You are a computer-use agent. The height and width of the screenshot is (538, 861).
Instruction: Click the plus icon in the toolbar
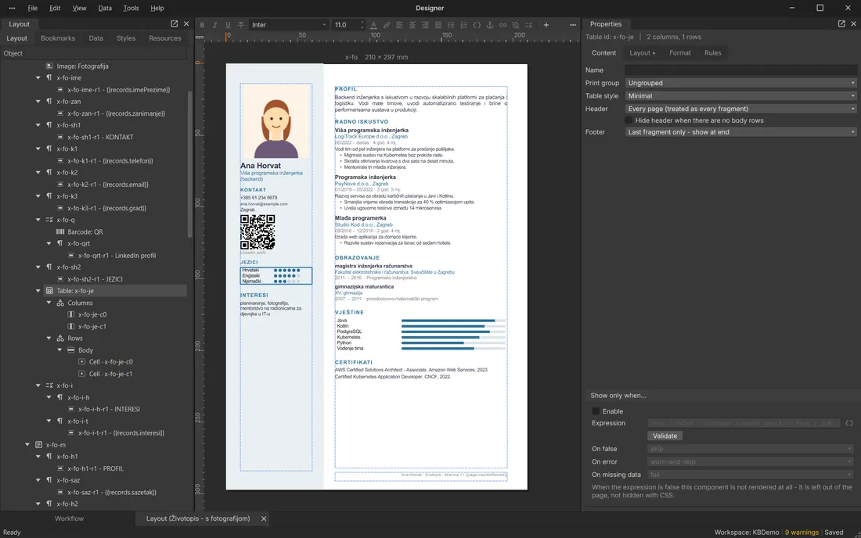546,25
